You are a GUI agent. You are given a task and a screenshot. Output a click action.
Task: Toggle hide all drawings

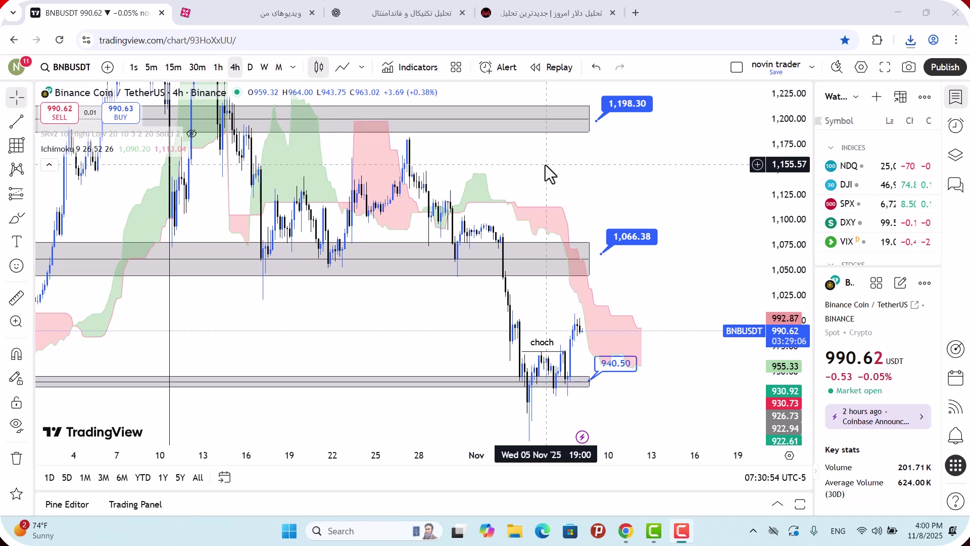(x=16, y=426)
